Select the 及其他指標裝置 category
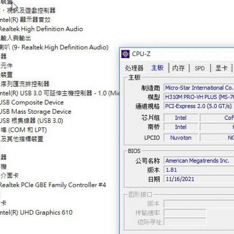 point(22,139)
